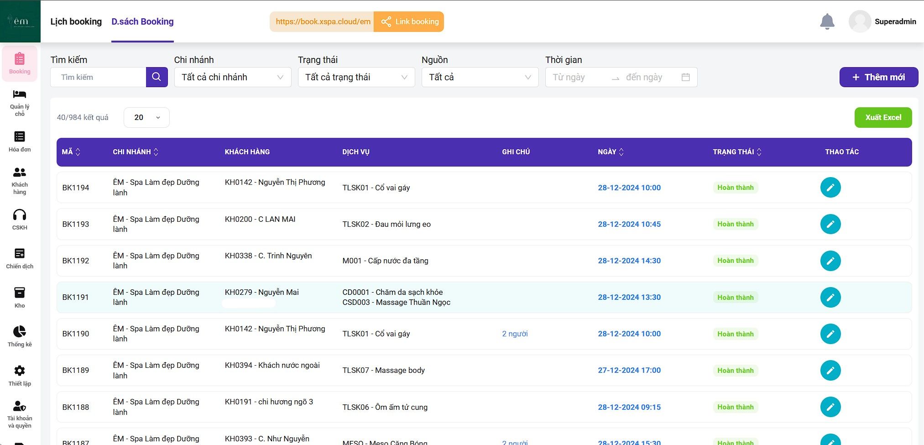Click date 28-12-2024 14:30

click(629, 261)
